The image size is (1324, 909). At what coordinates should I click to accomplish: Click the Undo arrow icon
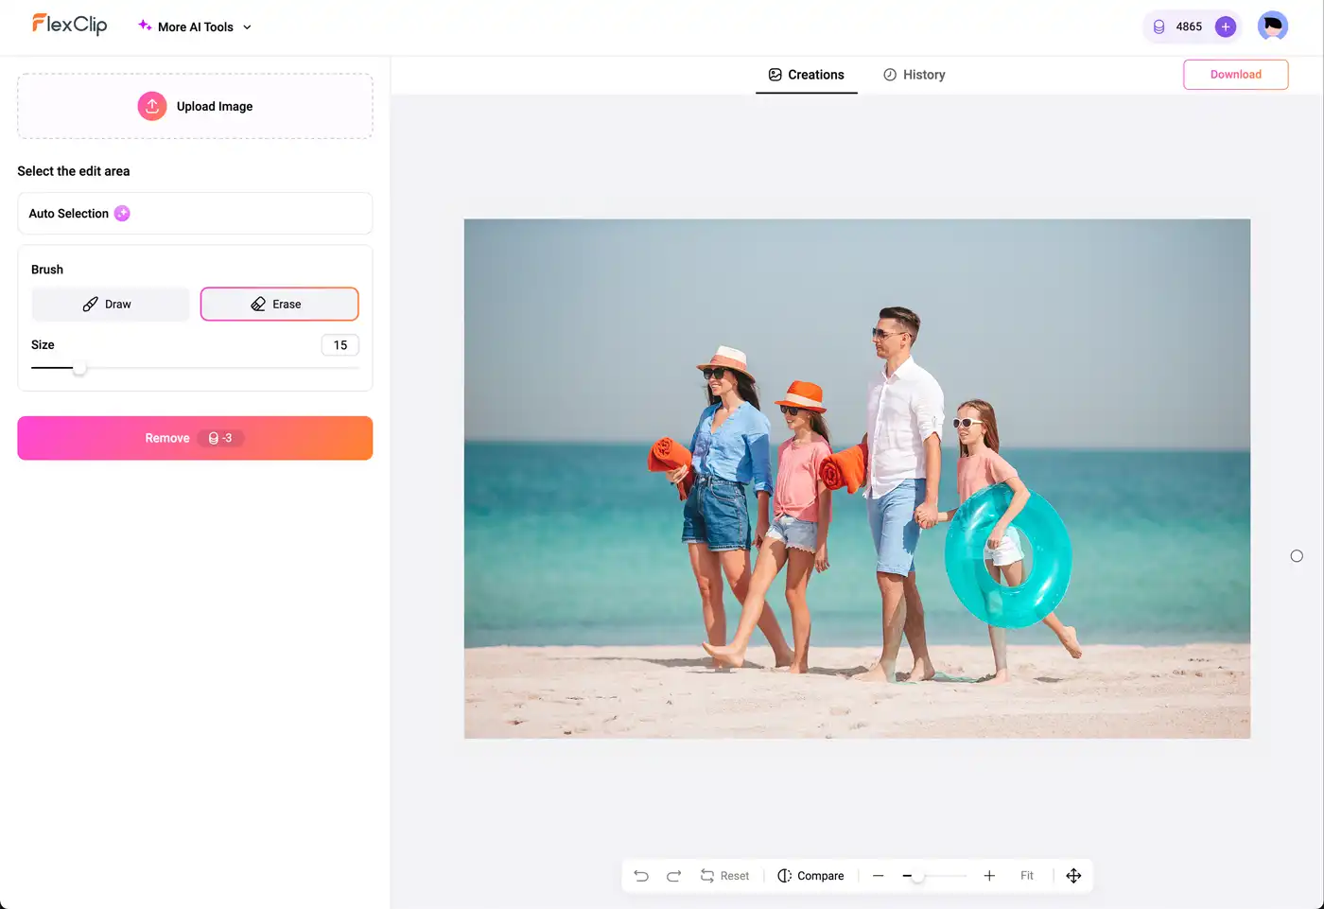click(641, 876)
